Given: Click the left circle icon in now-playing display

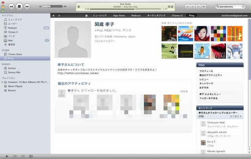Looking at the screenshot, I should [78, 7].
